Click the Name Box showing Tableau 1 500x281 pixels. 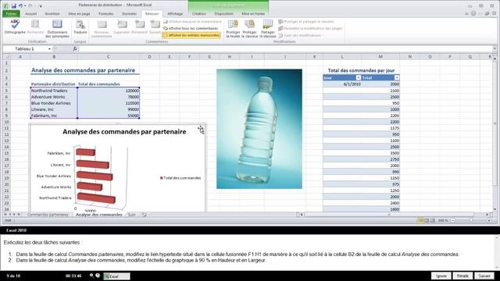25,48
